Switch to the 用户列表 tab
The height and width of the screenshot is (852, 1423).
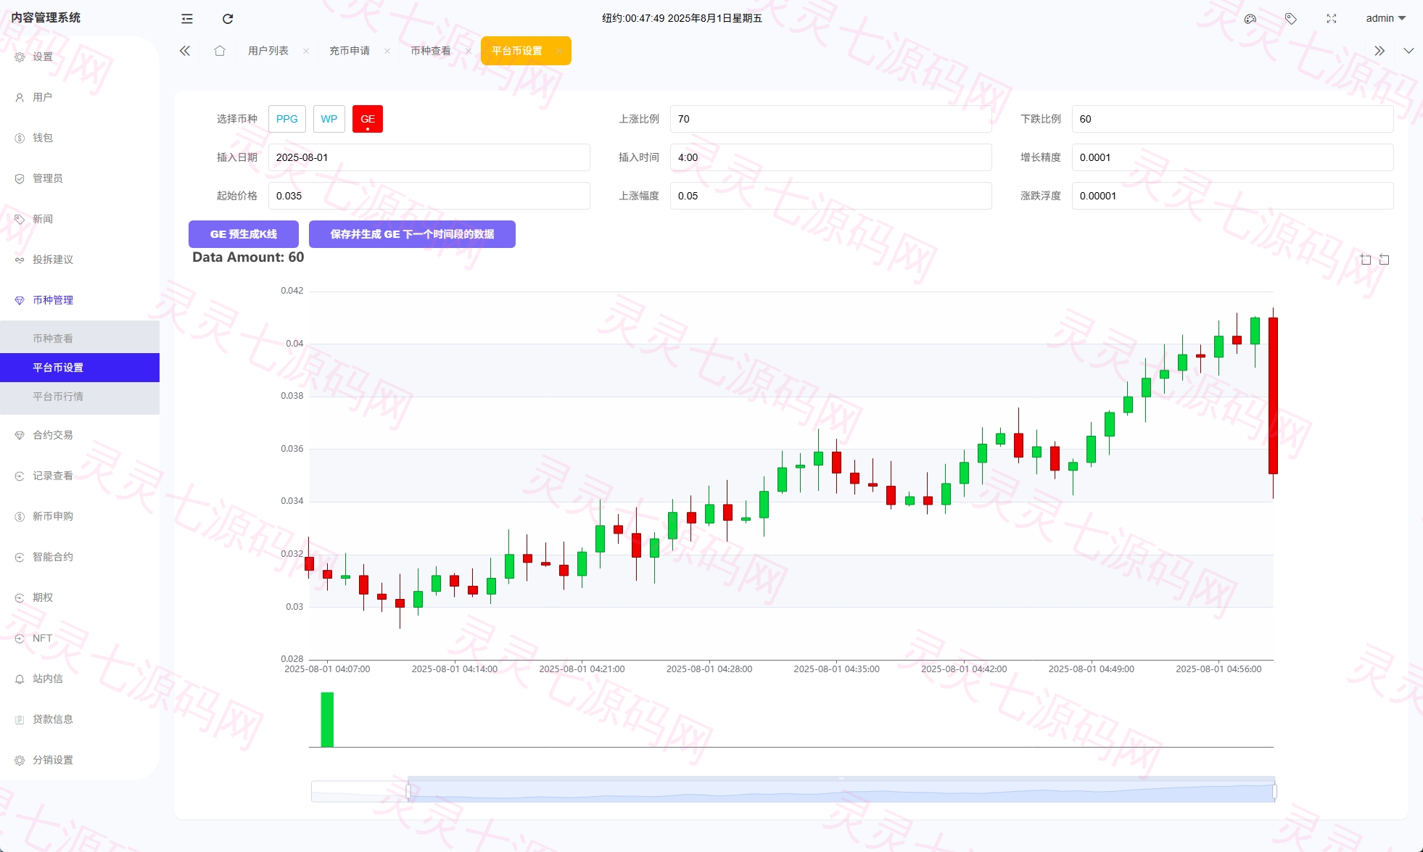click(x=268, y=51)
